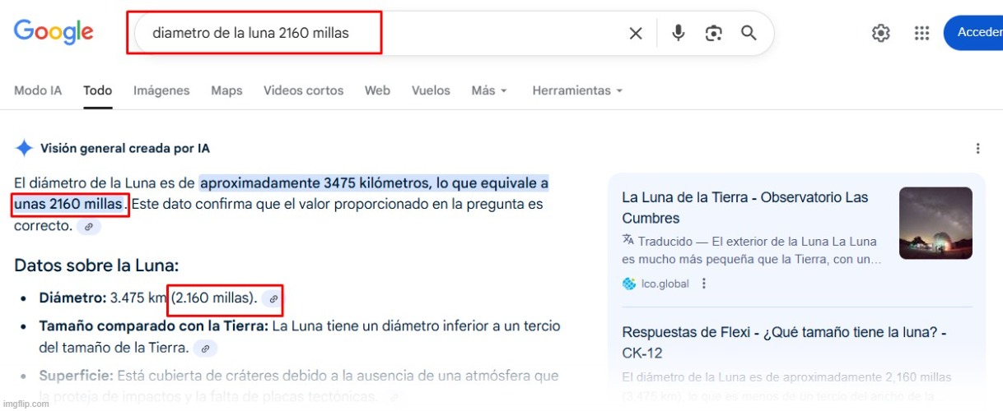Image resolution: width=1003 pixels, height=411 pixels.
Task: Click the lco.global source label
Action: point(665,284)
